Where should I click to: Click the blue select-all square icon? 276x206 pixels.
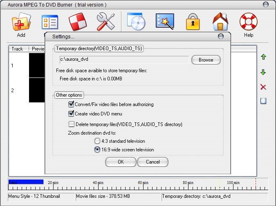coord(263,101)
